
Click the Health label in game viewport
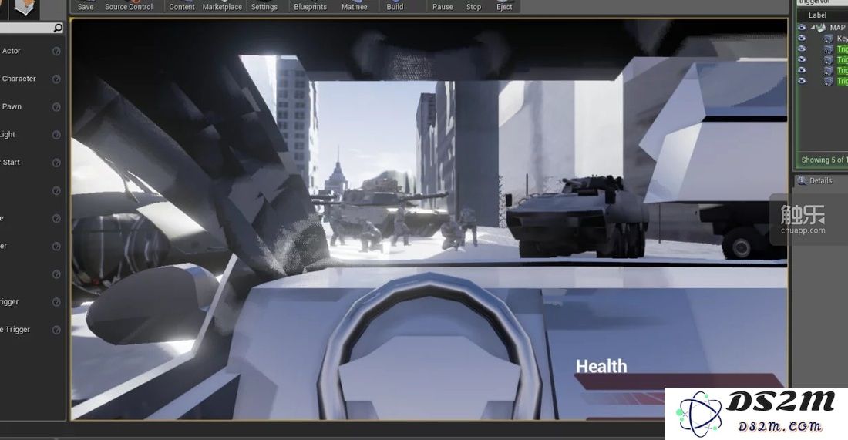click(601, 366)
